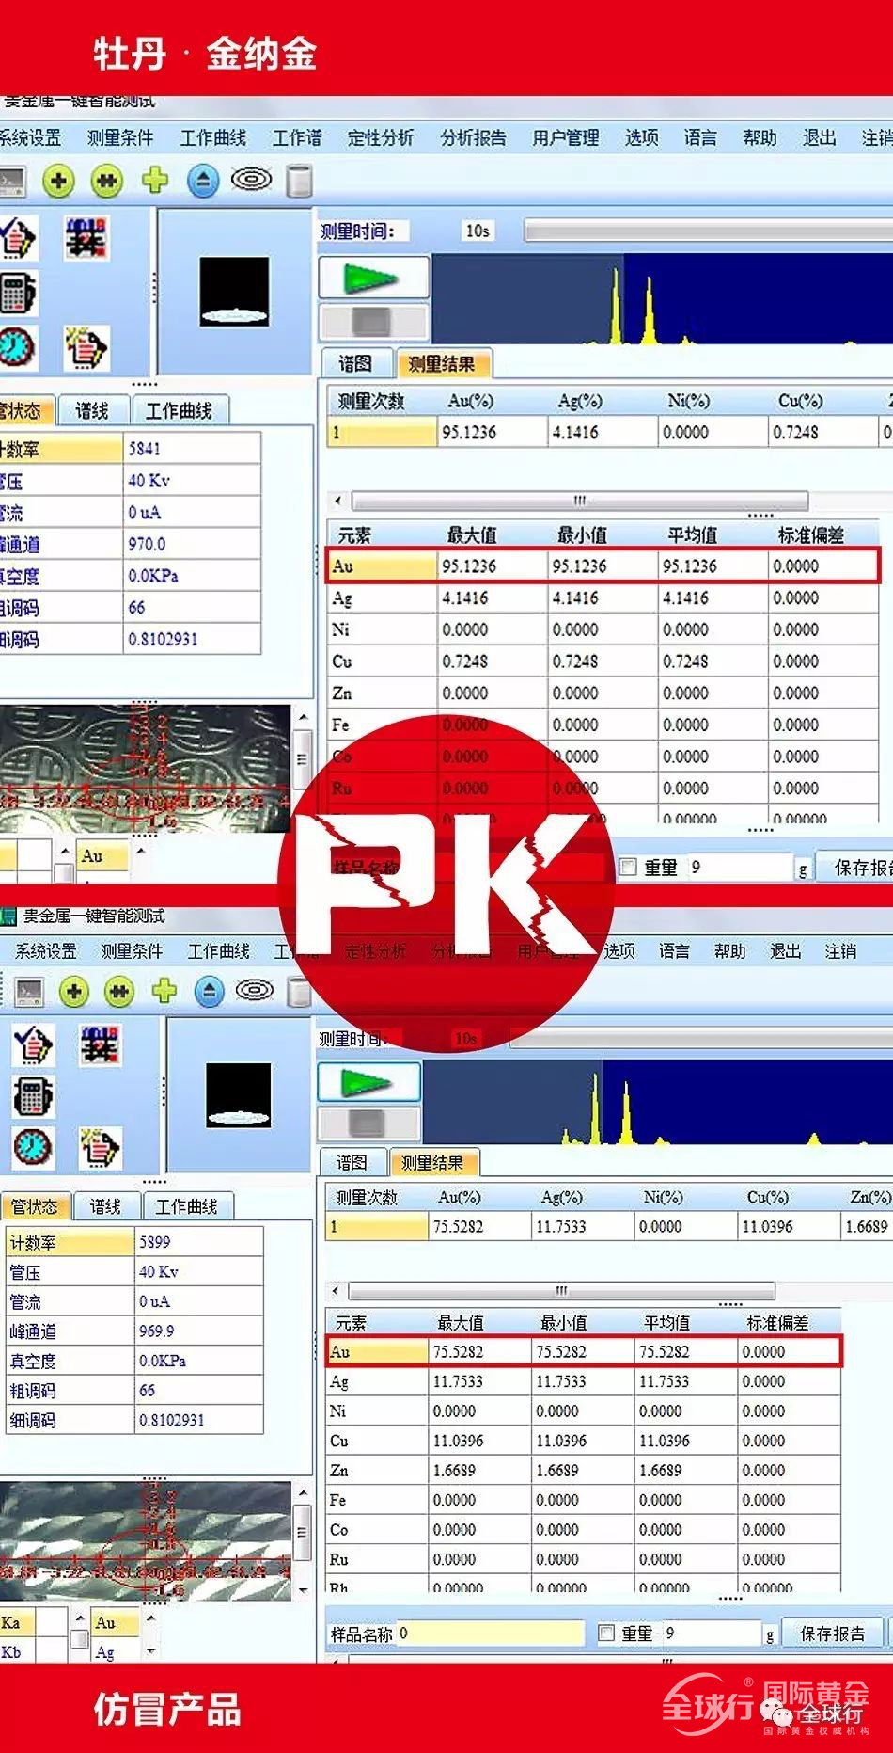Tick the 重量 checkbox beside 样品名称 0
Image resolution: width=893 pixels, height=1753 pixels.
pos(606,1633)
